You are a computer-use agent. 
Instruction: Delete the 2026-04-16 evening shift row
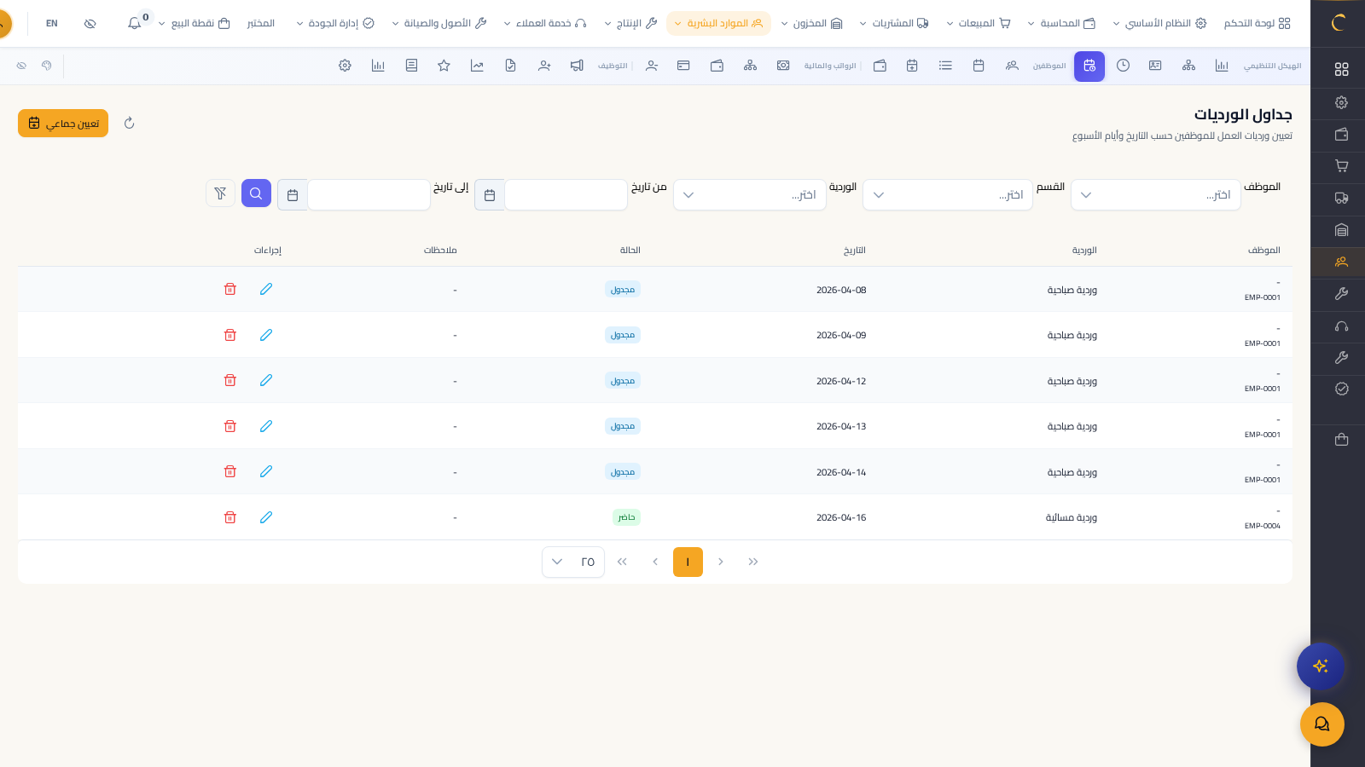(x=229, y=517)
